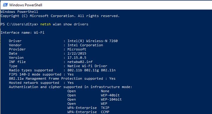Click the WEP-104bit cipher entry

pos(111,100)
